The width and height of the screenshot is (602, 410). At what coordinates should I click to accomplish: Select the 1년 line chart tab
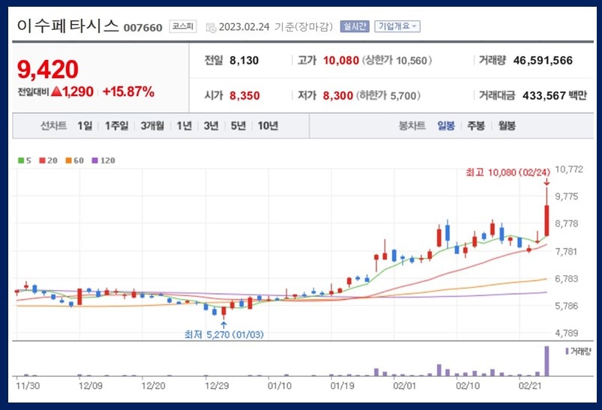(x=184, y=125)
